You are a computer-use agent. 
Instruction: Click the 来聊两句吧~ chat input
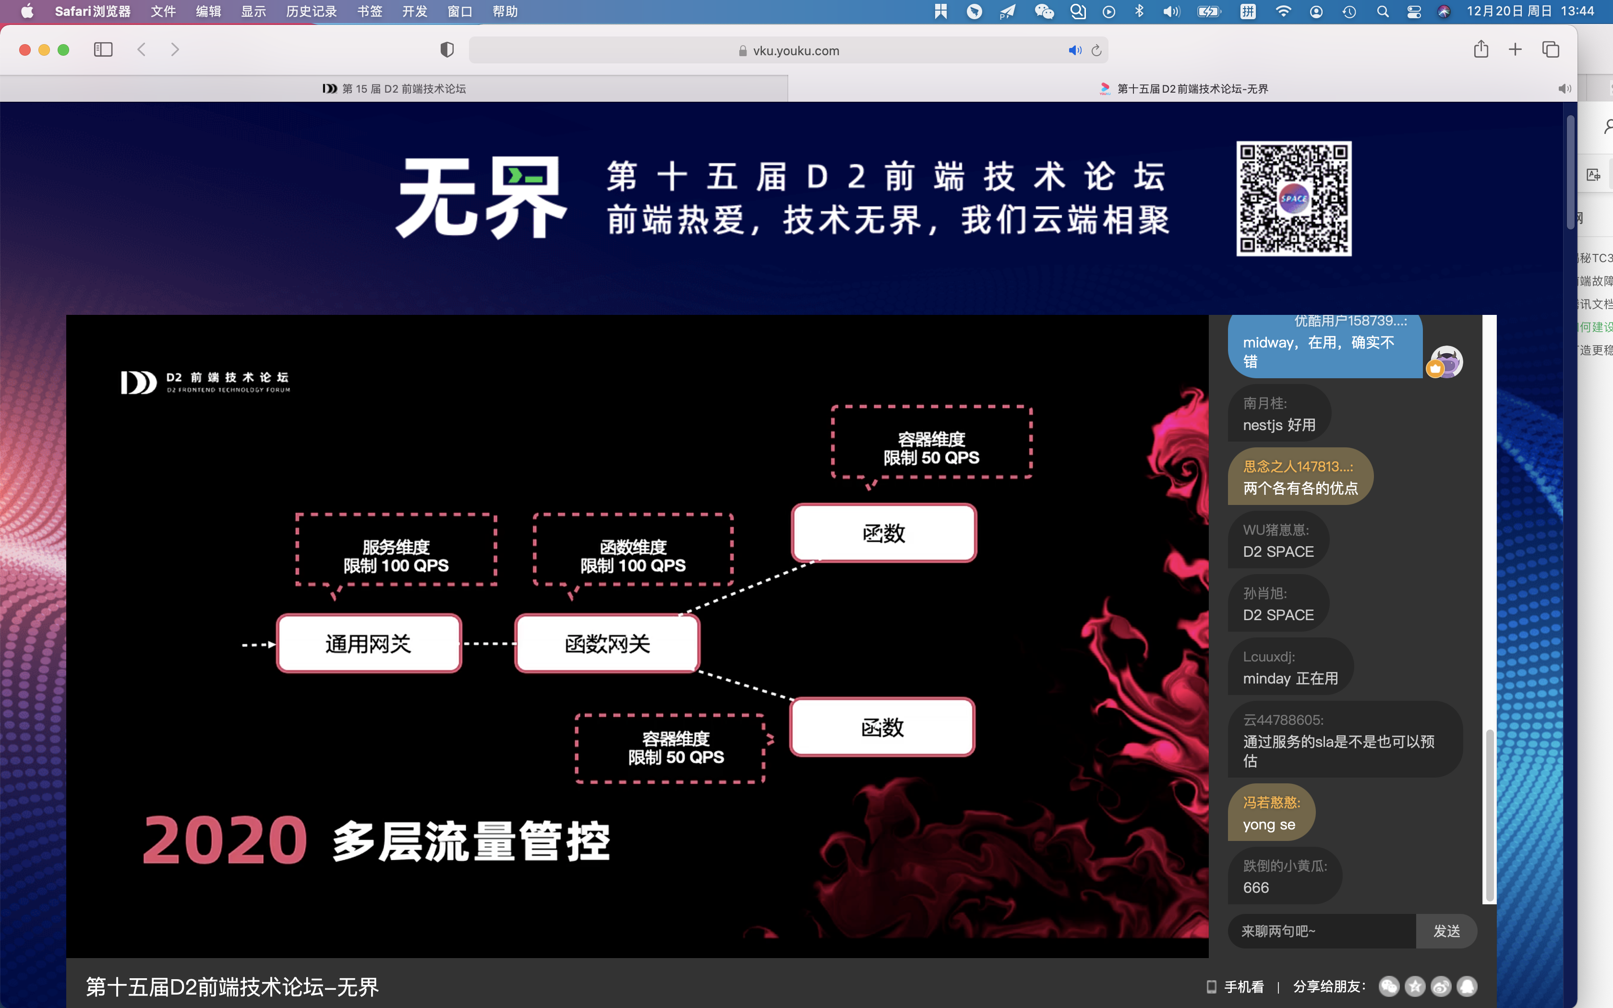(1322, 931)
